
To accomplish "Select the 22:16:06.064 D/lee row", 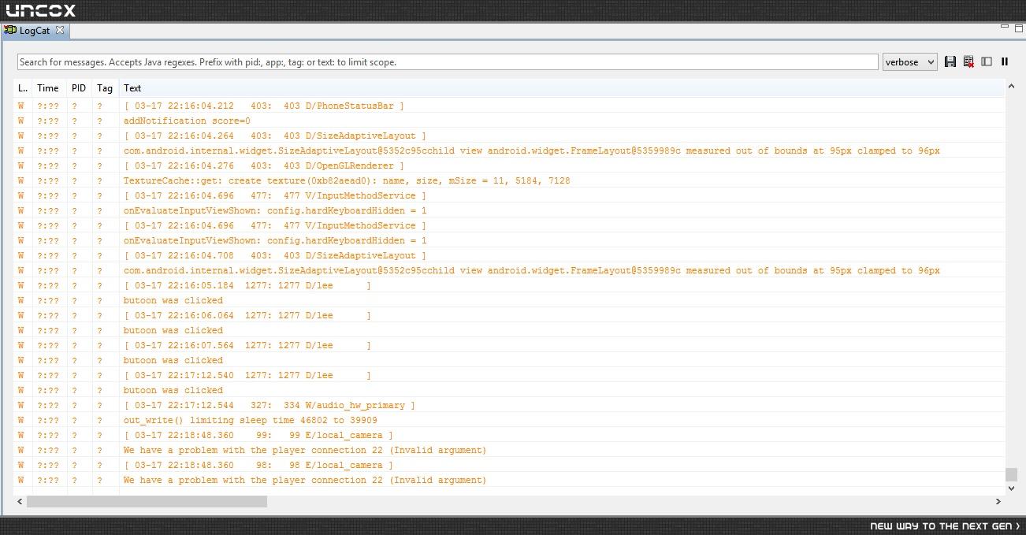I will (x=509, y=315).
